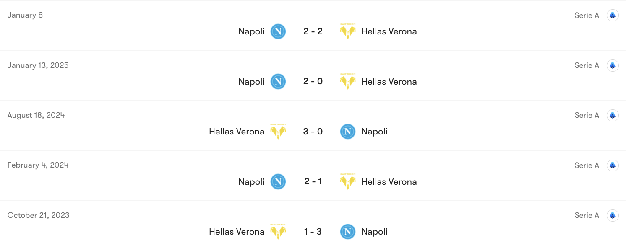Select the Napoli crest on the bottom row

(x=347, y=231)
